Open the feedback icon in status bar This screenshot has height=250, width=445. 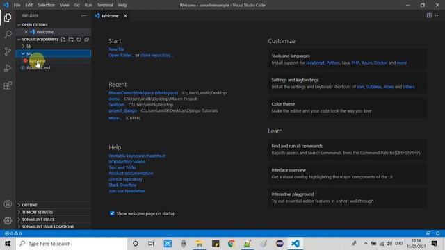428,233
